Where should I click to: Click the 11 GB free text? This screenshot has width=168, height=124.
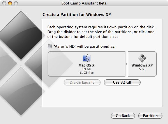pos(86,73)
